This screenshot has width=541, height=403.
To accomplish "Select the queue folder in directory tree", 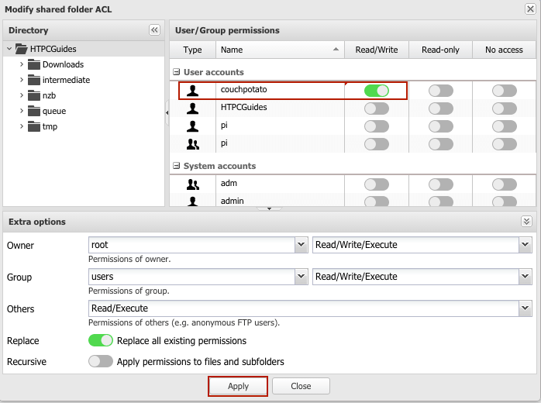I will [53, 111].
